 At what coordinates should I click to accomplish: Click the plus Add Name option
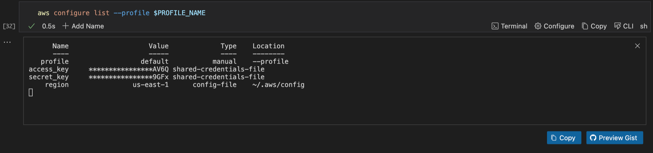(x=83, y=26)
